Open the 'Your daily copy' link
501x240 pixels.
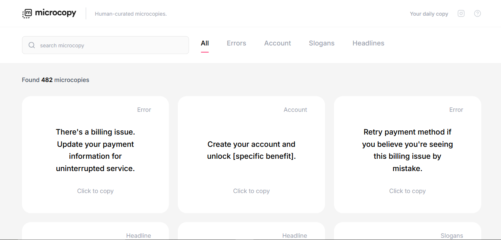(429, 14)
